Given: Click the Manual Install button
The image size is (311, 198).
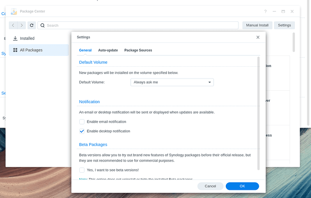Looking at the screenshot, I should click(x=257, y=26).
